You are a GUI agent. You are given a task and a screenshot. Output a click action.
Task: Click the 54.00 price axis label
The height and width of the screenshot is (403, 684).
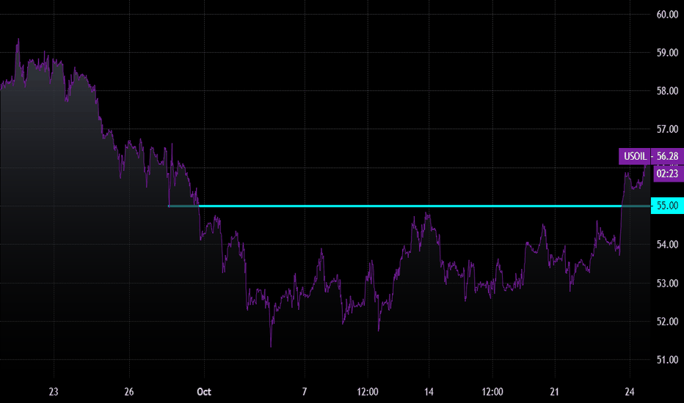pyautogui.click(x=667, y=245)
